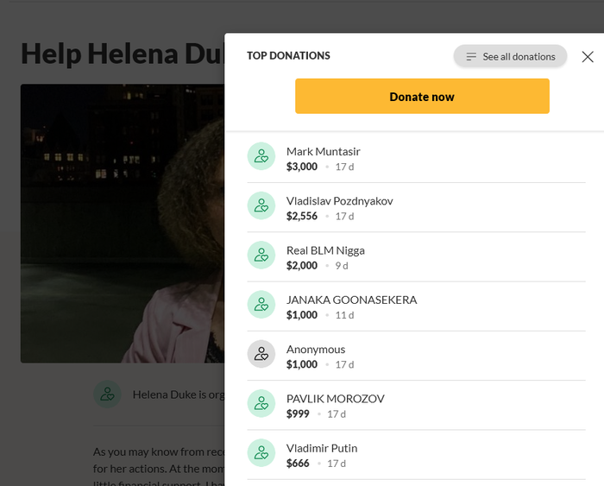Click the Vladimir Putin $666 donation entry

[x=416, y=455]
